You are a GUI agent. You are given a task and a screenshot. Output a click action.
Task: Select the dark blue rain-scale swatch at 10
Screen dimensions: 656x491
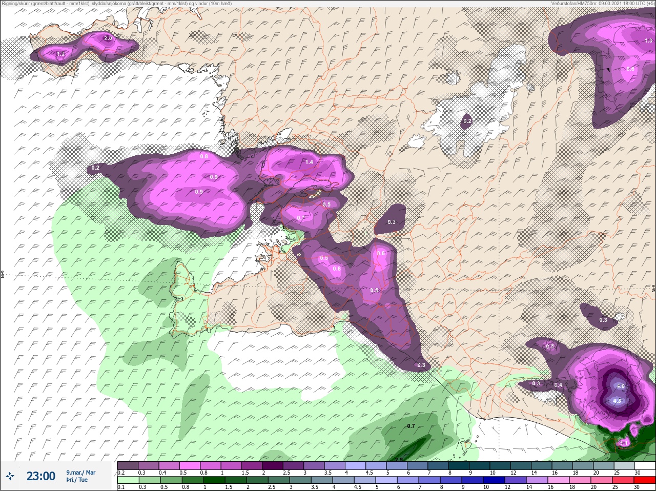(494, 480)
